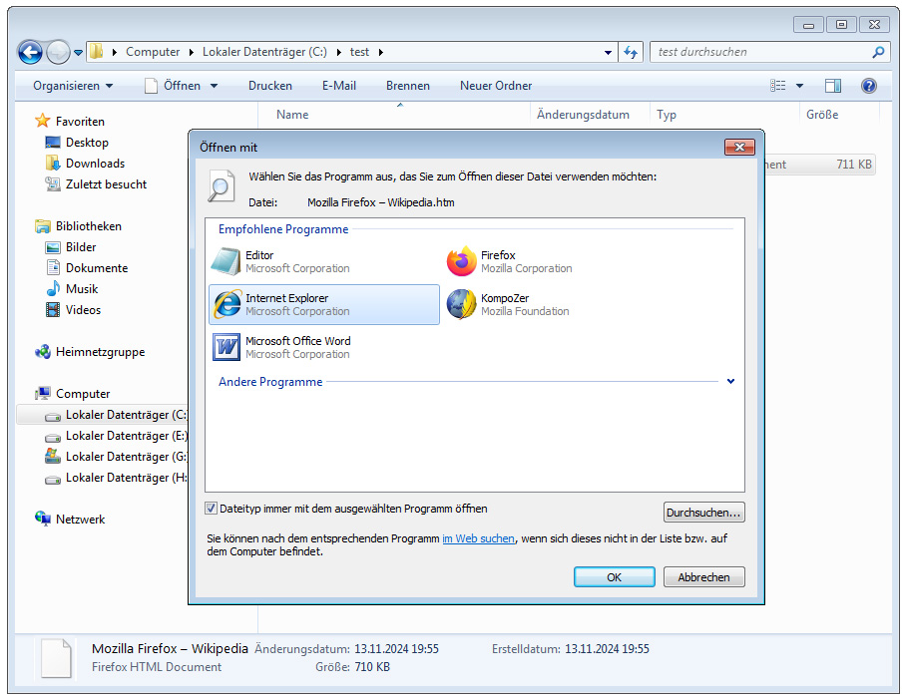Viewport: 908px width, 700px height.
Task: Open the Organisieren dropdown menu
Action: (x=73, y=86)
